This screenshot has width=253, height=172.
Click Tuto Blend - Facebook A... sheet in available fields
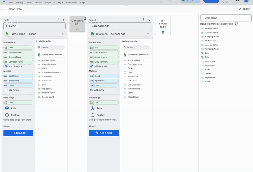pyautogui.click(x=137, y=55)
